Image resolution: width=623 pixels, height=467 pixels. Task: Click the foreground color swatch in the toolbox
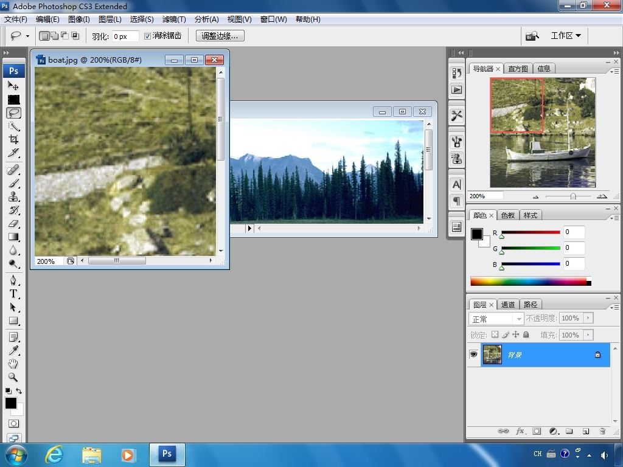click(11, 404)
